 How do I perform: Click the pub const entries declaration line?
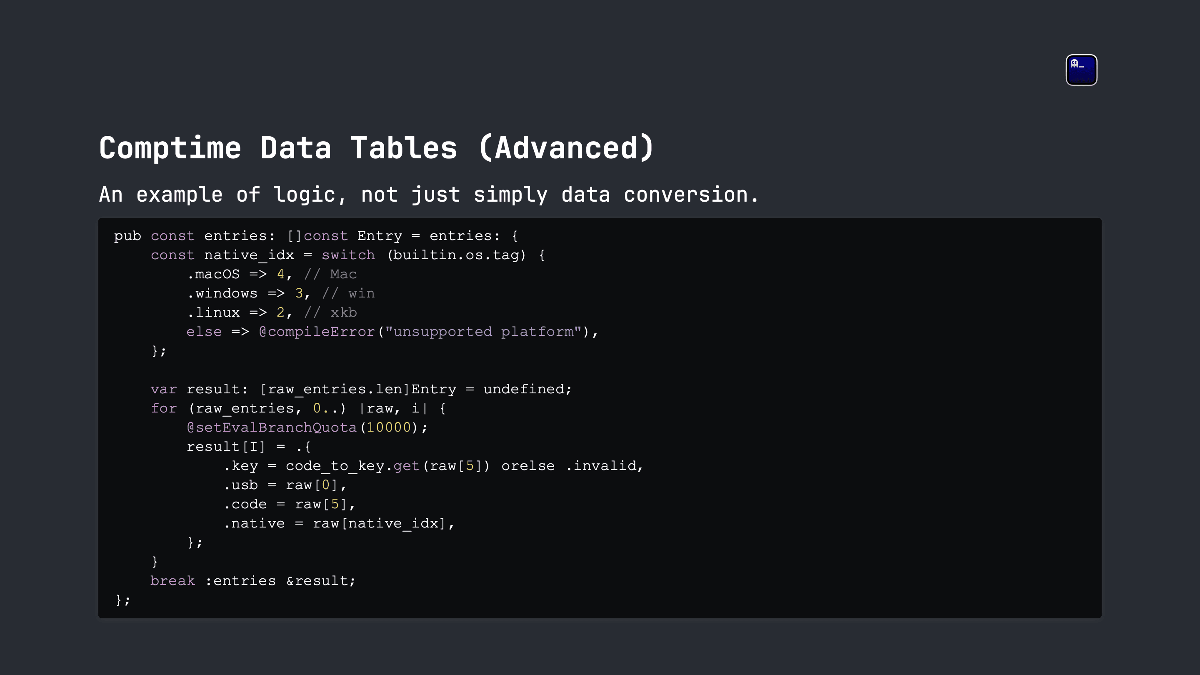coord(316,236)
